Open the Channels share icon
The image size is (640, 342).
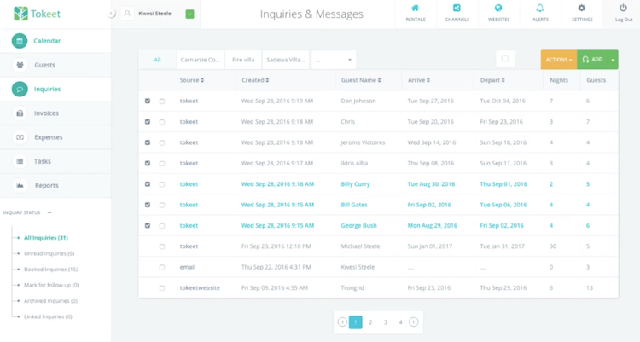(457, 9)
